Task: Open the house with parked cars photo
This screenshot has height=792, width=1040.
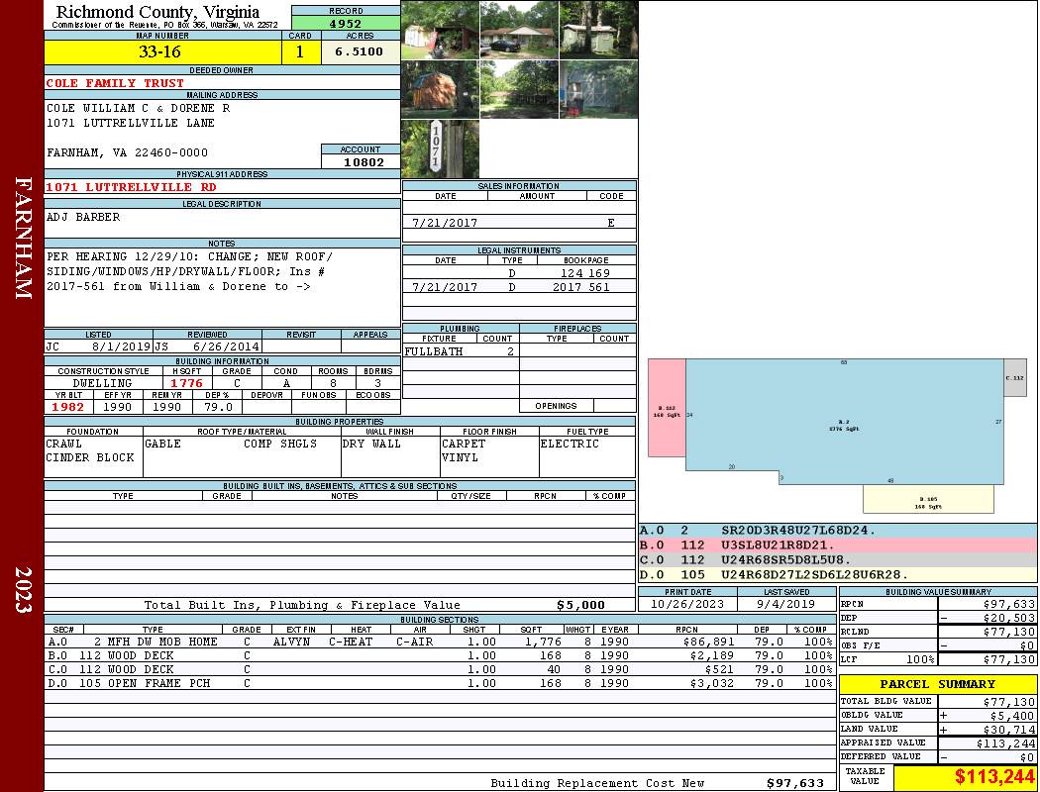Action: (519, 30)
